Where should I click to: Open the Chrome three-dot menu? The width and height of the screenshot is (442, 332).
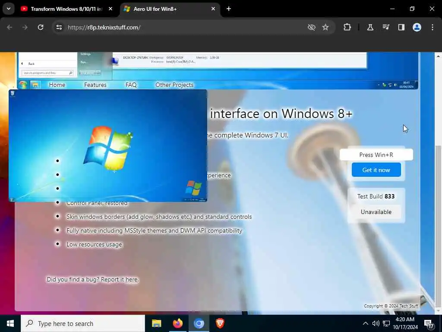tap(432, 27)
